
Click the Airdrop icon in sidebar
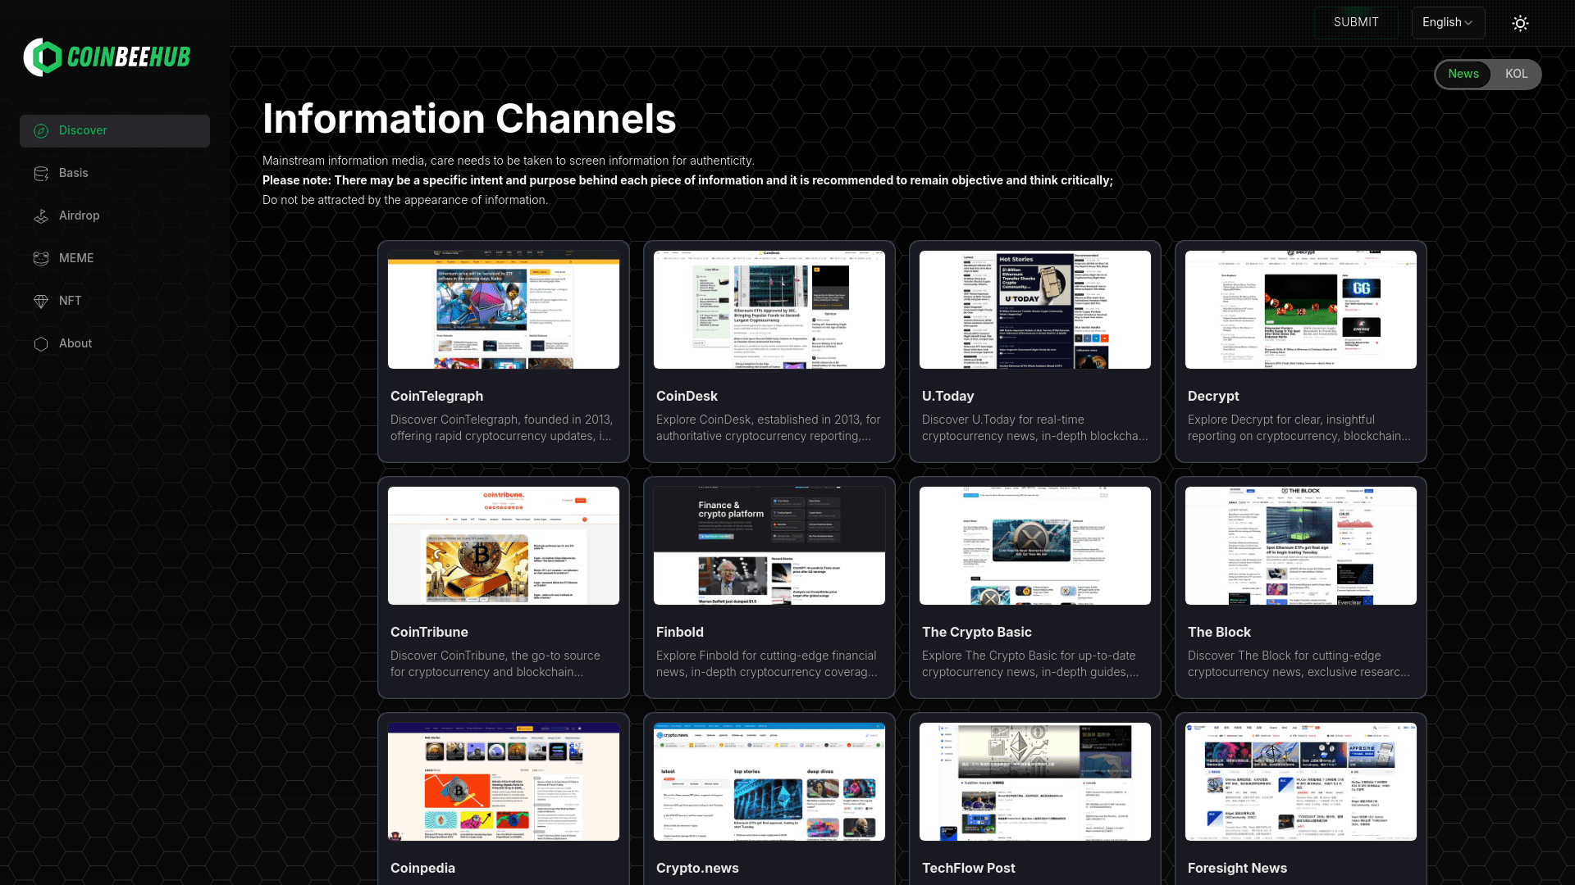[x=41, y=216]
